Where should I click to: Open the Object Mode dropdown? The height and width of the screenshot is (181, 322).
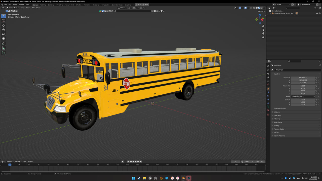click(x=13, y=8)
